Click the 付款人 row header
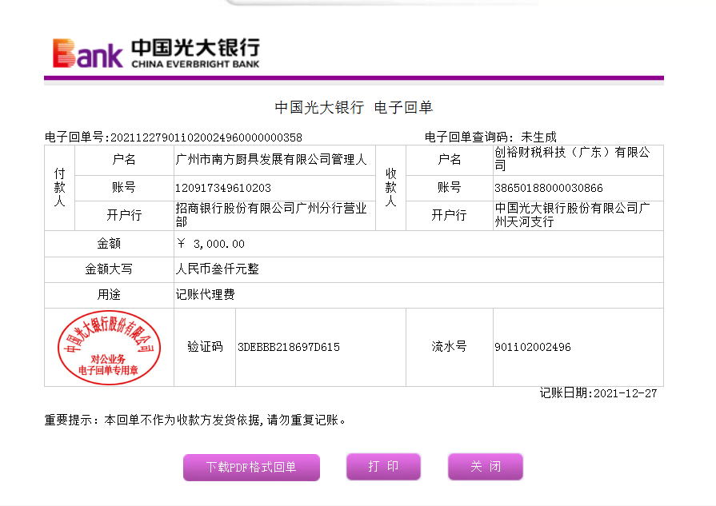Screen dimensions: 716x506 click(x=60, y=188)
